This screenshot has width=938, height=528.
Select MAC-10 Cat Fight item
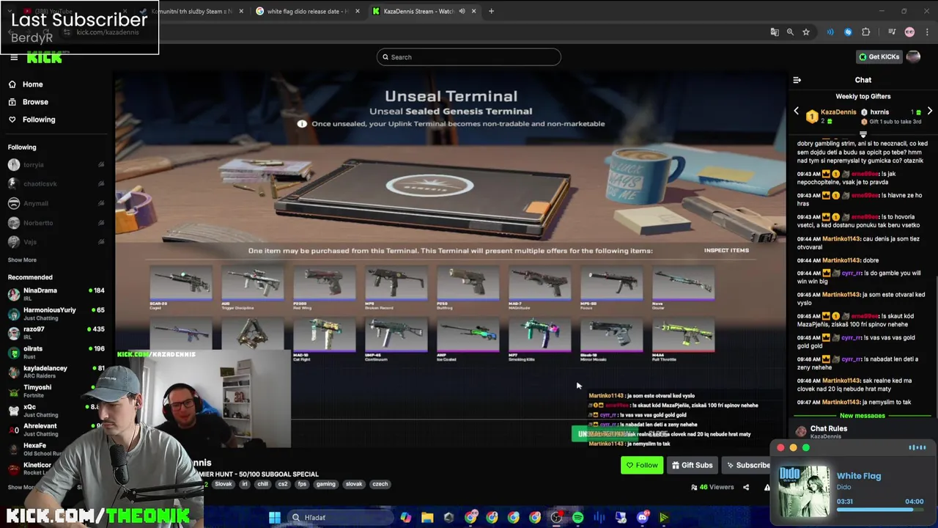point(324,339)
